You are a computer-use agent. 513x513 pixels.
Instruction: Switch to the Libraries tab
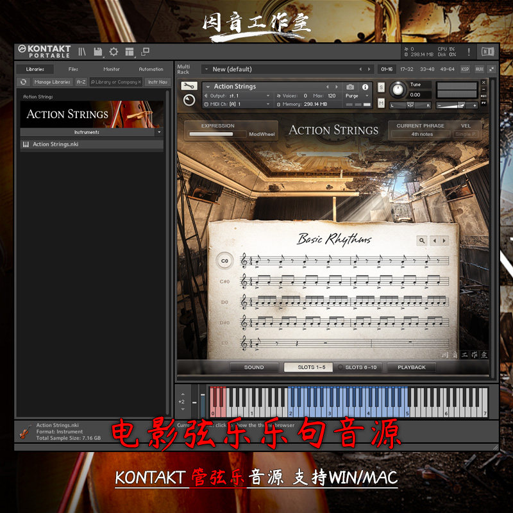35,69
